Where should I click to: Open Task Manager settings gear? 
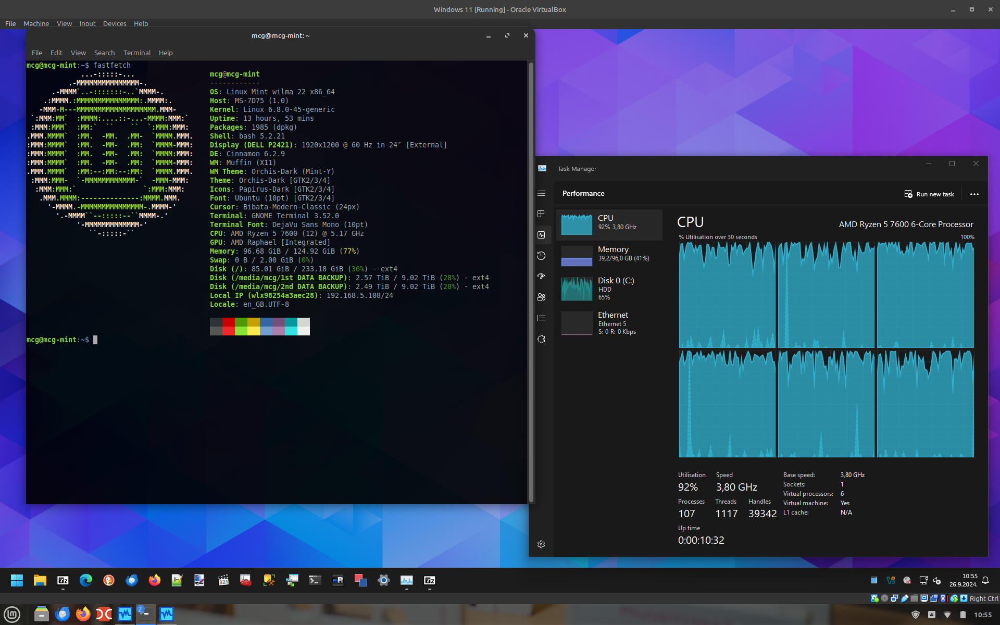tap(541, 544)
